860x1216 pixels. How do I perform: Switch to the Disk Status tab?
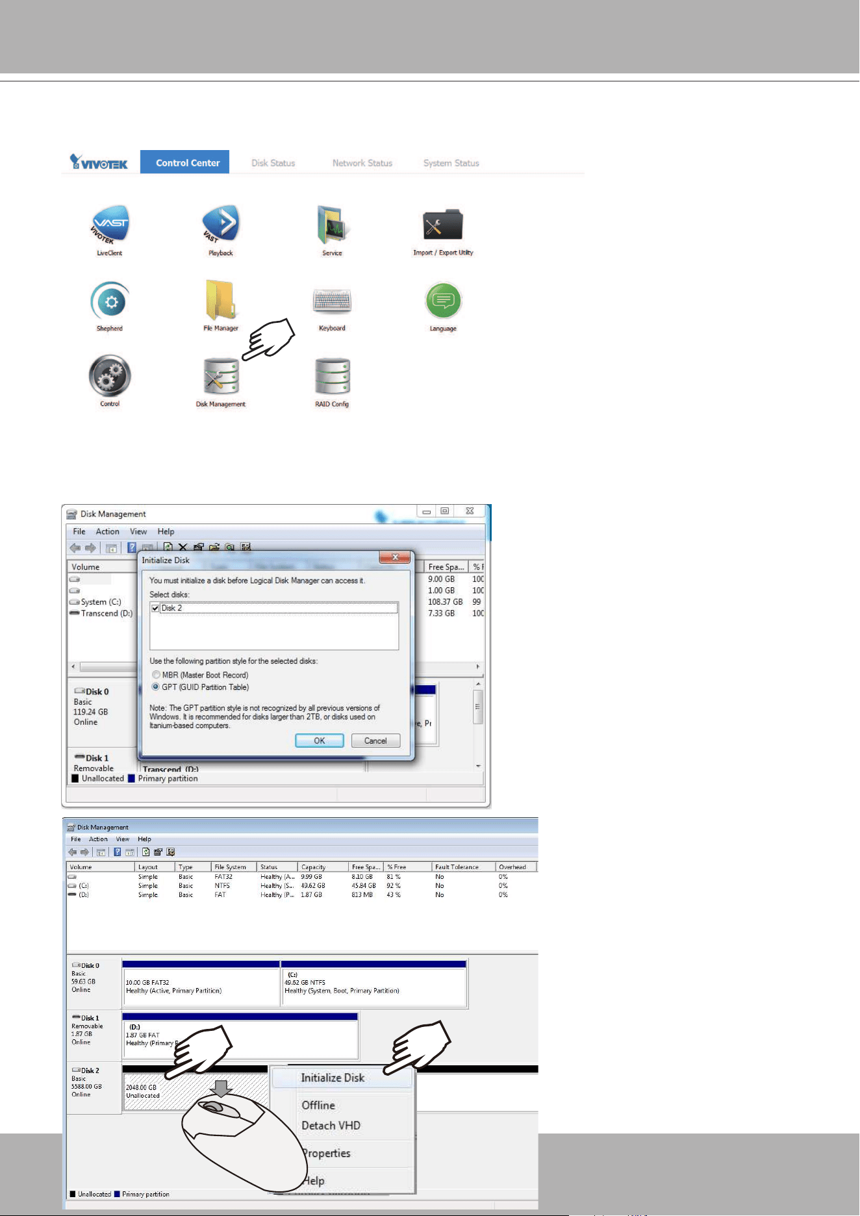273,163
